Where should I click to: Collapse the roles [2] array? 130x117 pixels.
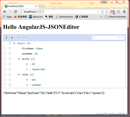19,75
